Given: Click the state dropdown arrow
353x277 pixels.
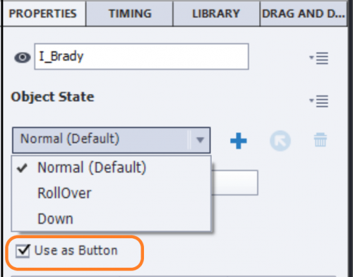Looking at the screenshot, I should [x=201, y=140].
